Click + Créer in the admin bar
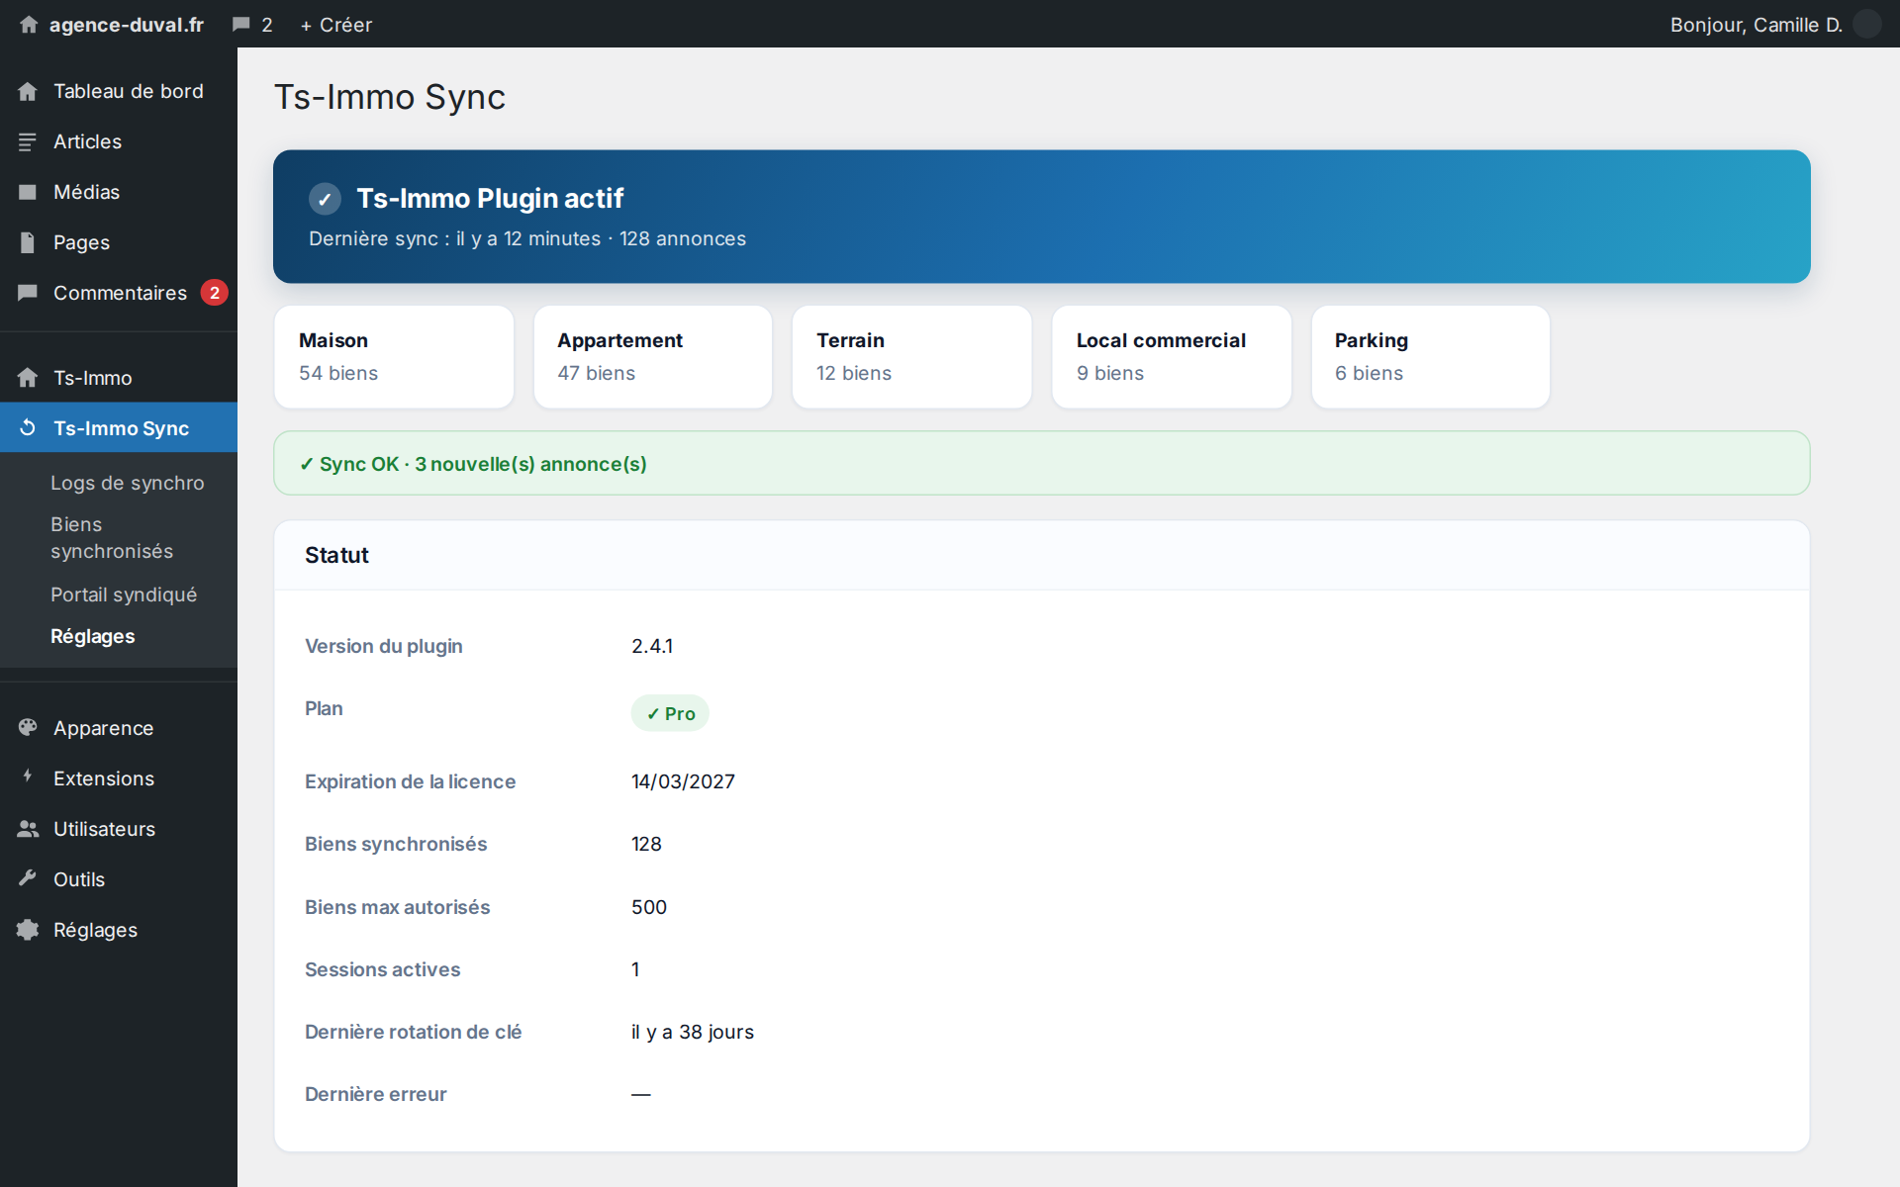The image size is (1900, 1187). [336, 25]
